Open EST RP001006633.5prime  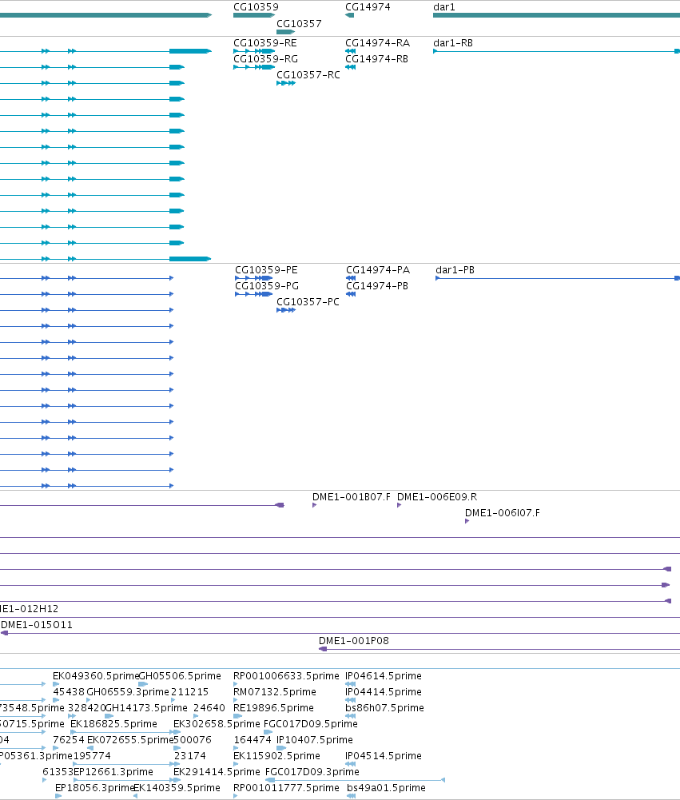coord(286,676)
